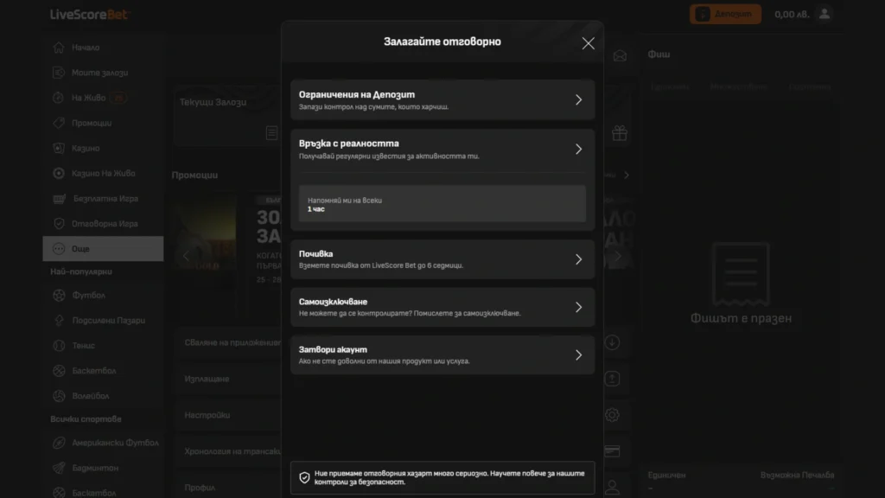
Task: Select the Още menu item
Action: (x=103, y=249)
